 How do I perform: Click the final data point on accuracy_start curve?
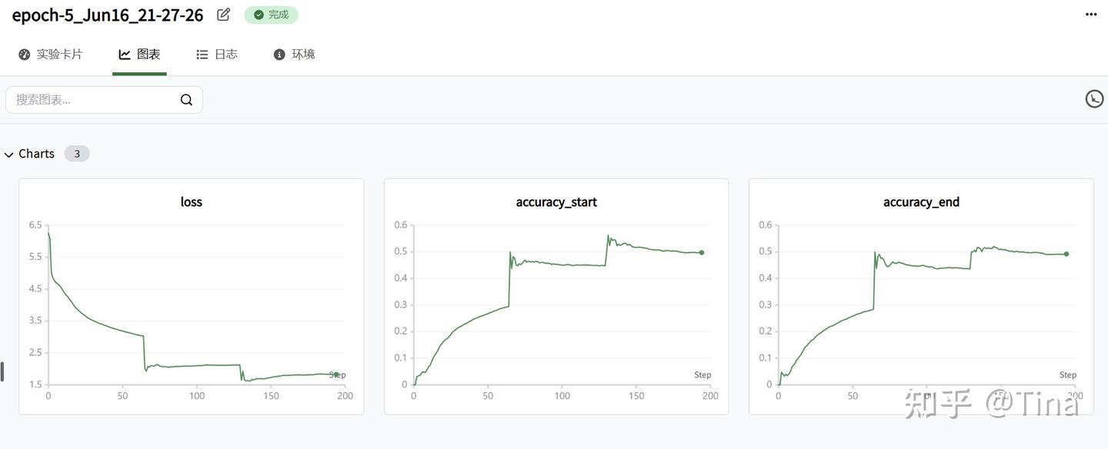[x=702, y=252]
